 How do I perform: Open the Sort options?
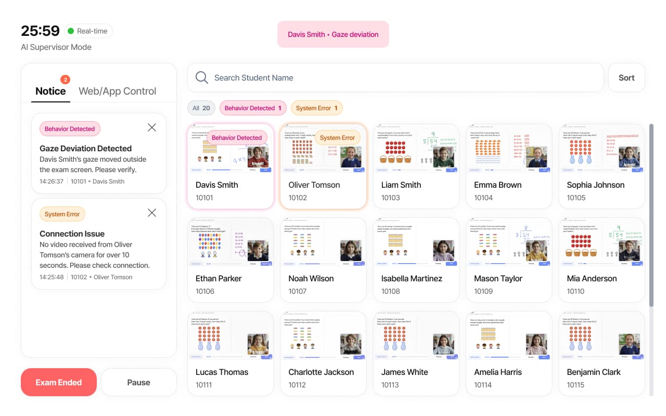click(626, 77)
